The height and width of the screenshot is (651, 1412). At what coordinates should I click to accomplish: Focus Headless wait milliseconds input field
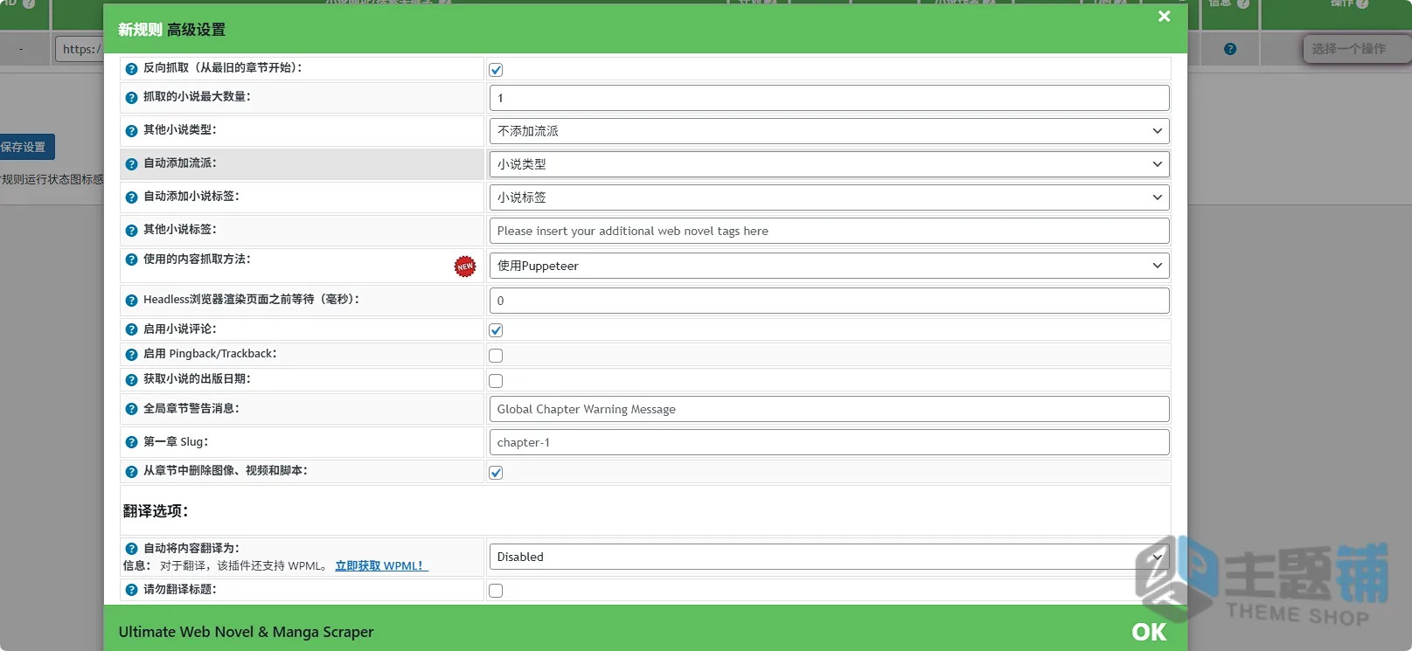[829, 301]
